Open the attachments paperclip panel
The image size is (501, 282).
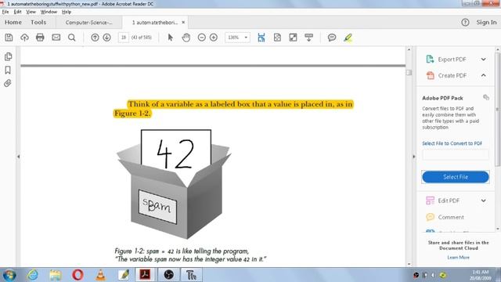pos(8,84)
